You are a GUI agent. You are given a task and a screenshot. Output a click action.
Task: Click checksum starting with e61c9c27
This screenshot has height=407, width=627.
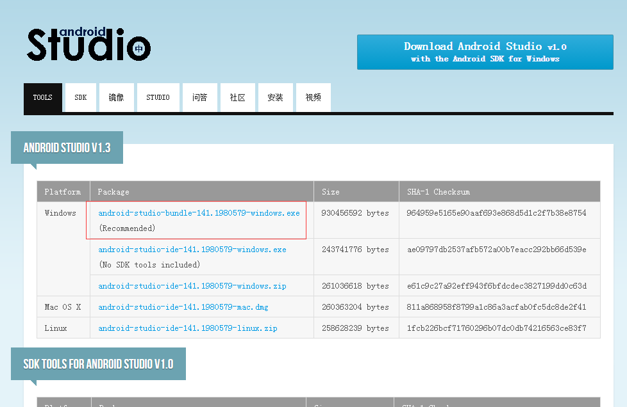[496, 286]
